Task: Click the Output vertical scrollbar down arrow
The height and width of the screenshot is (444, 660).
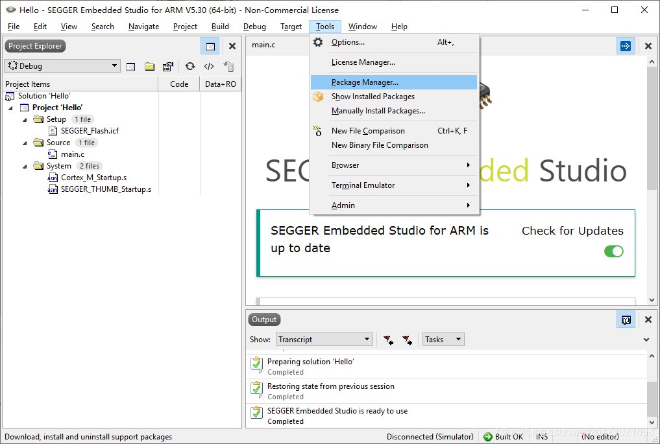Action: [652, 423]
